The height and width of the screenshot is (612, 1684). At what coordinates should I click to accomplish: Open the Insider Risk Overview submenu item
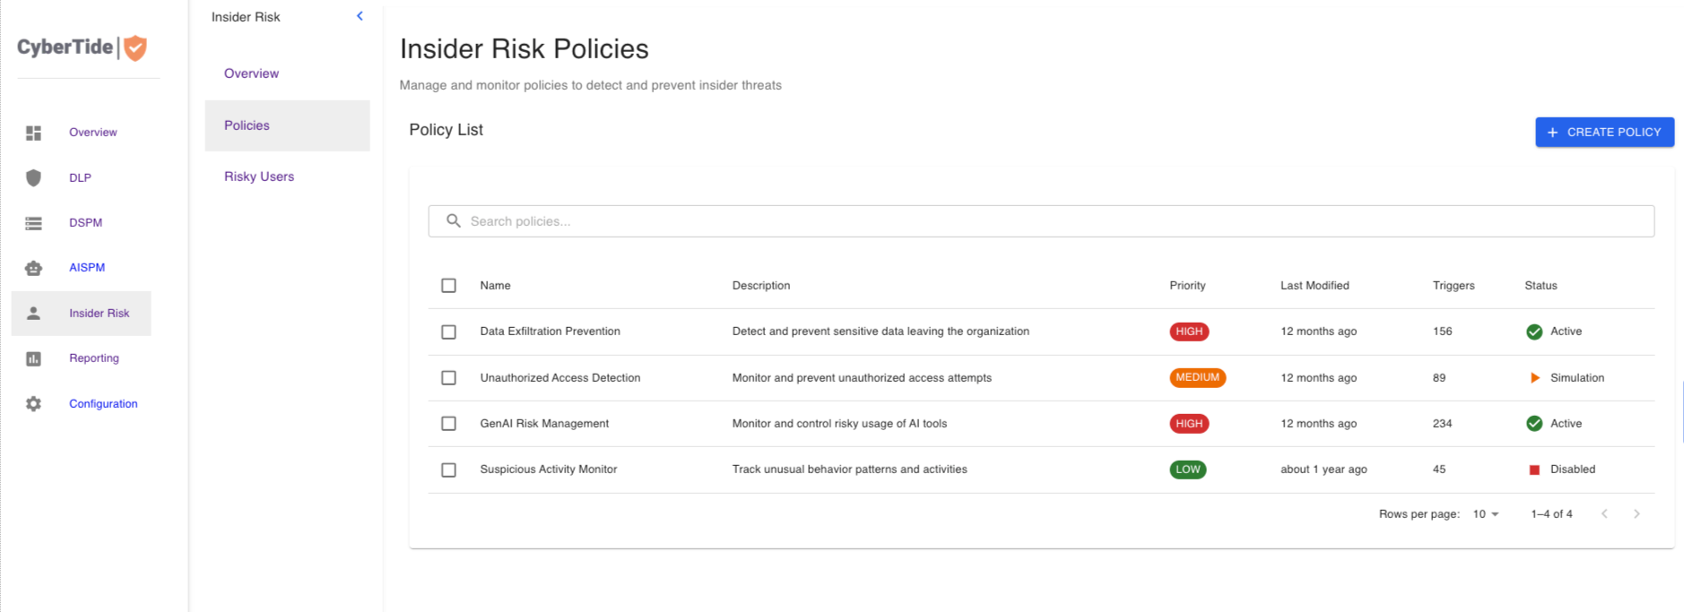(251, 73)
